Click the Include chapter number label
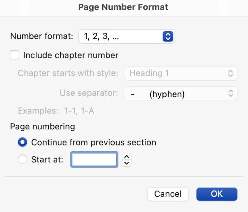The image size is (248, 212). pos(70,55)
